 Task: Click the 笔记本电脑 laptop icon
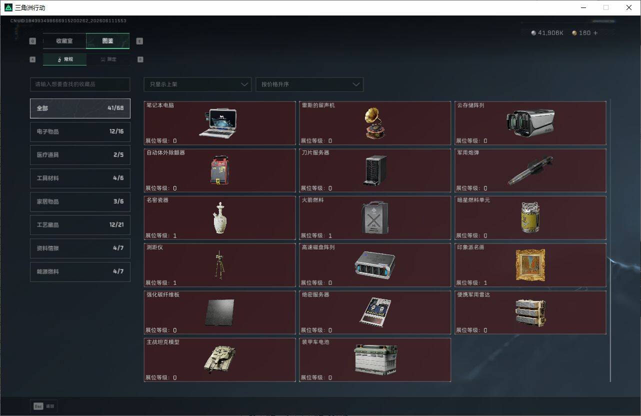pyautogui.click(x=218, y=123)
